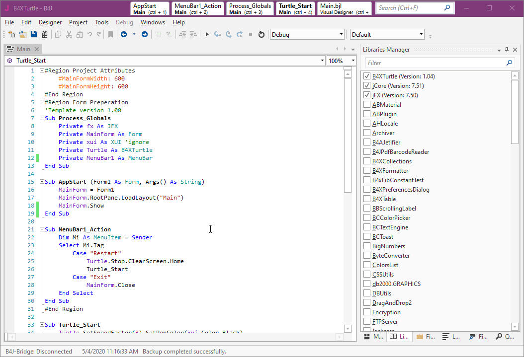This screenshot has height=357, width=524.
Task: Click the Restart circular arrow icon
Action: coord(262,34)
